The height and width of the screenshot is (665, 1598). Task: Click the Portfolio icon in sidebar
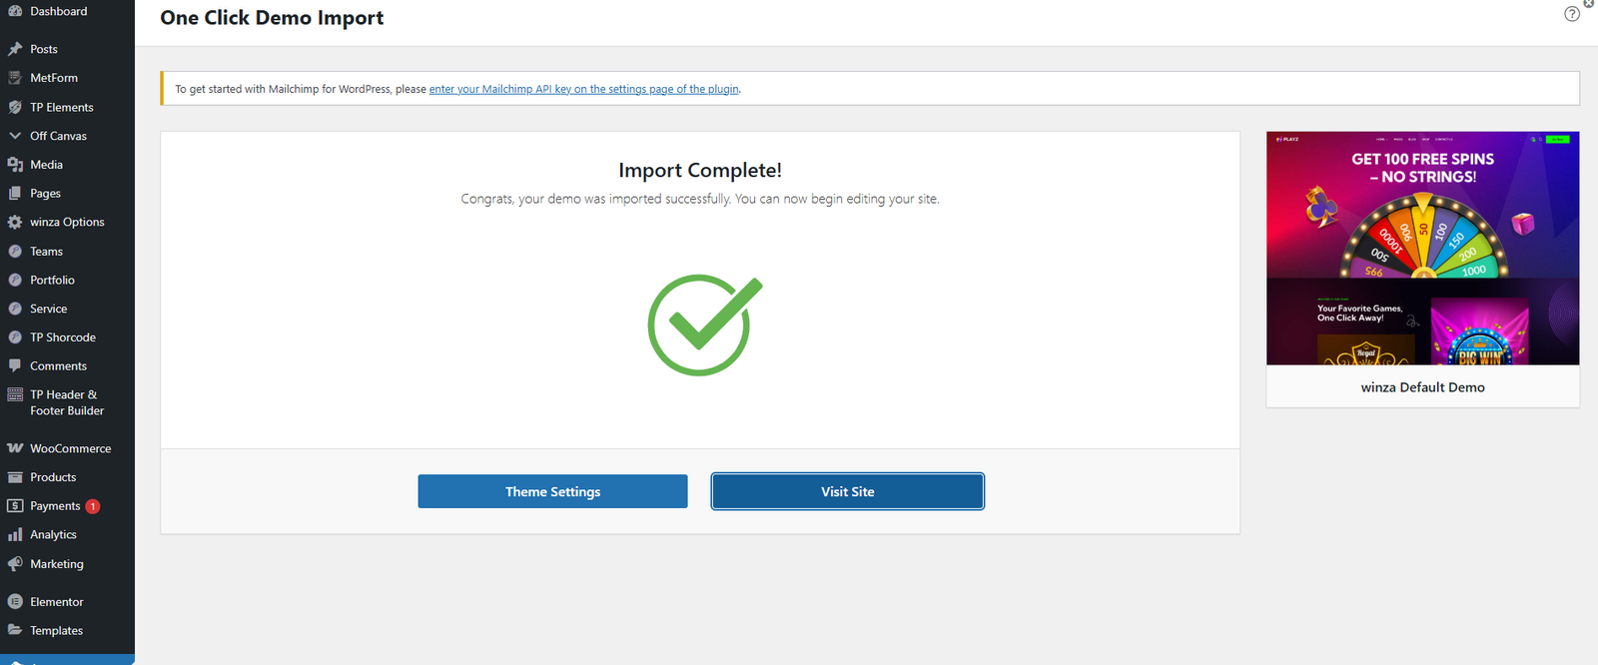point(15,281)
